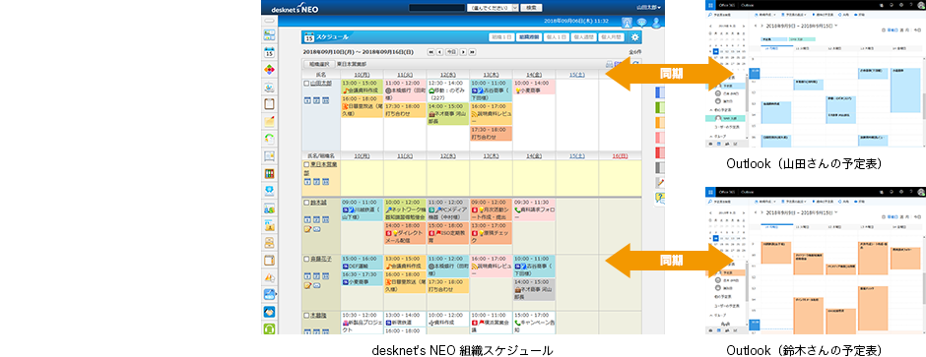Click the mail icon under 鈴木誠
Image resolution: width=926 pixels, height=357 pixels.
[x=316, y=228]
